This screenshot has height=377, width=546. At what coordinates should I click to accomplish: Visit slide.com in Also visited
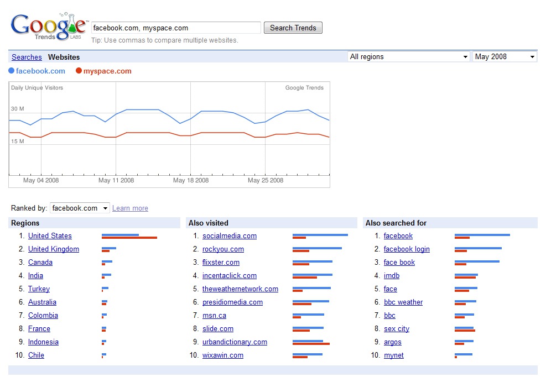click(x=218, y=328)
